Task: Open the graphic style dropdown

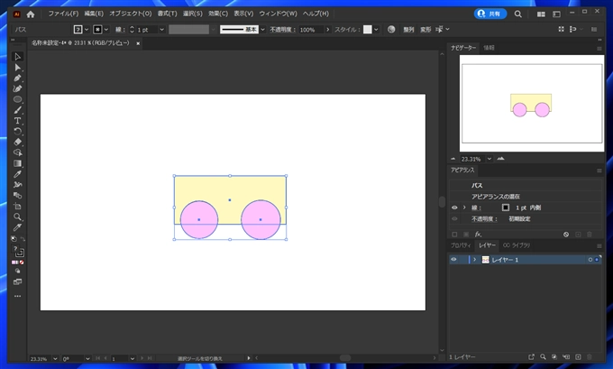Action: (x=376, y=30)
